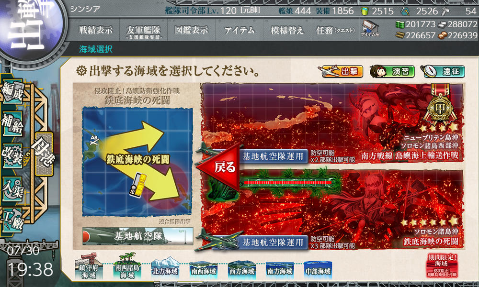Click the 遠征 expedition compass icon
This screenshot has width=479, height=287.
click(430, 71)
